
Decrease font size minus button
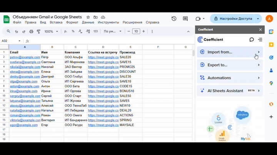click(128, 31)
